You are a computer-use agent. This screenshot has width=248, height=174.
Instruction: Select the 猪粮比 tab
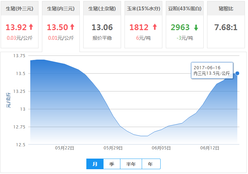(x=226, y=9)
